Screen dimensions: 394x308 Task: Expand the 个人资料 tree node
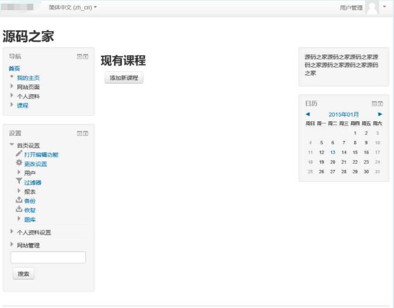[x=12, y=96]
